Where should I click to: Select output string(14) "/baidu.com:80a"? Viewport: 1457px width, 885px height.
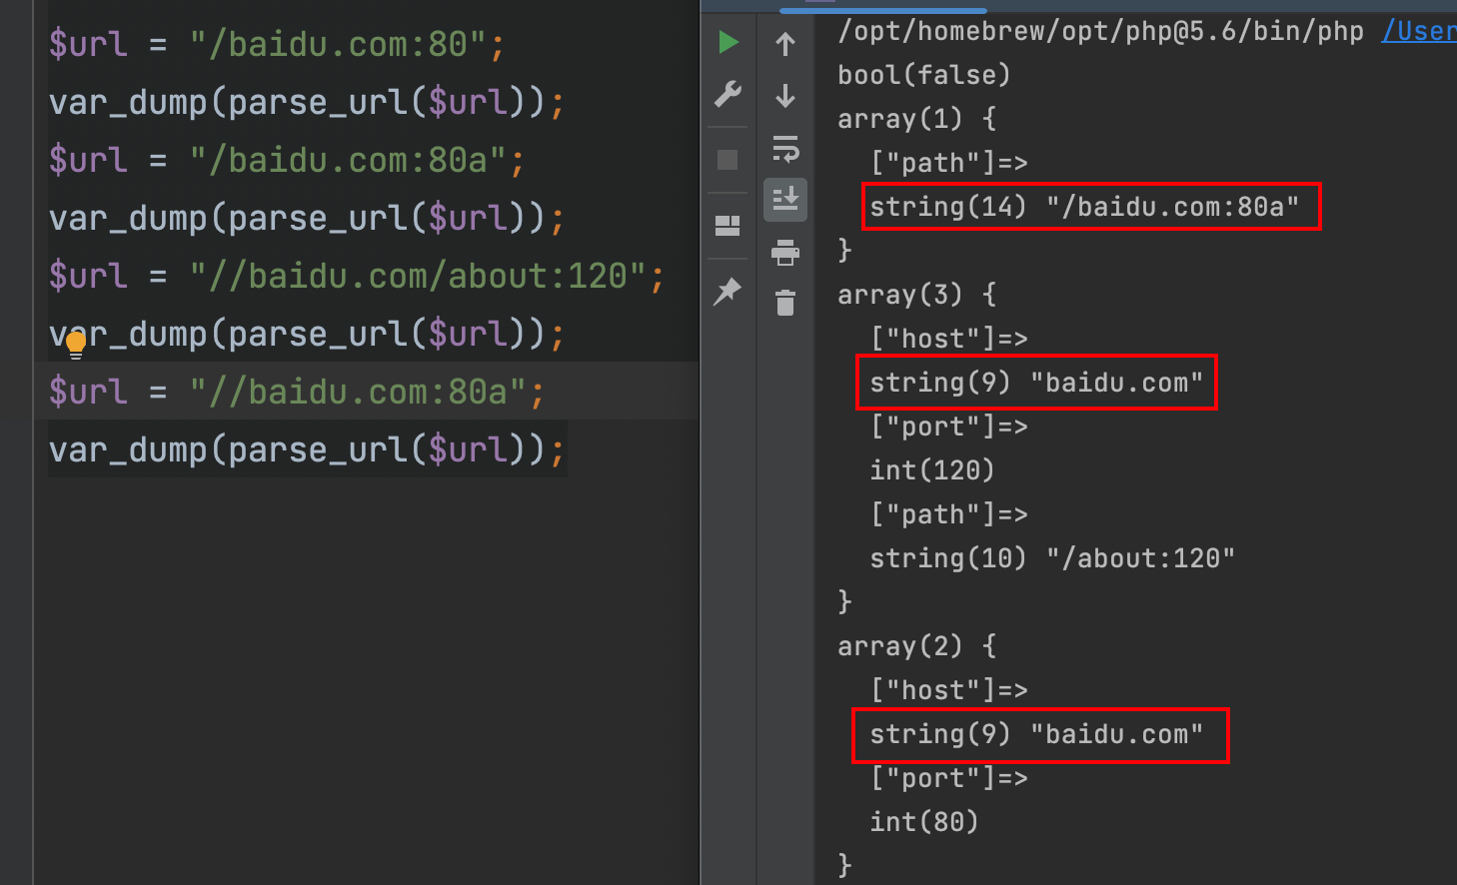[x=1084, y=207]
